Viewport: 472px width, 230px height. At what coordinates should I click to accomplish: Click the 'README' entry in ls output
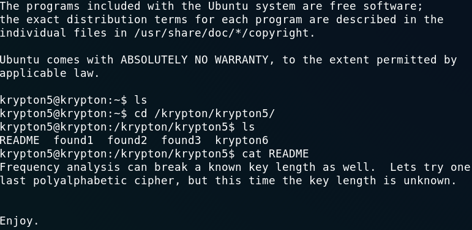(20, 140)
